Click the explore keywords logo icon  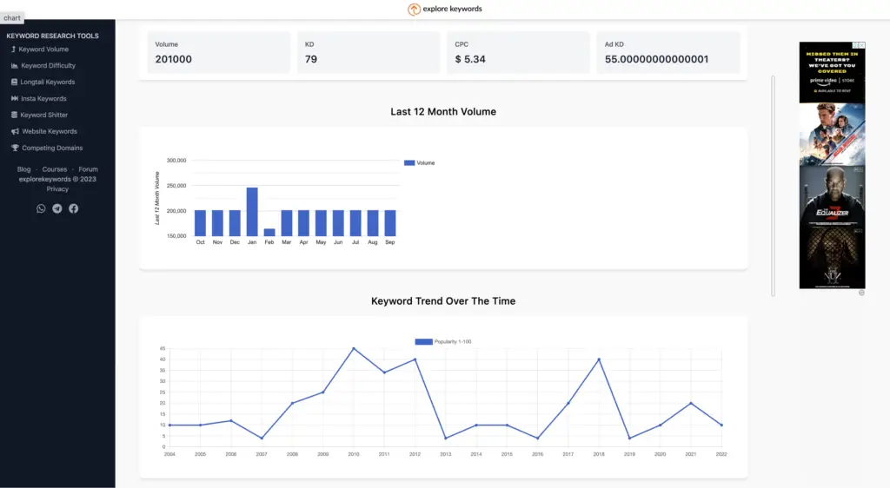[414, 9]
